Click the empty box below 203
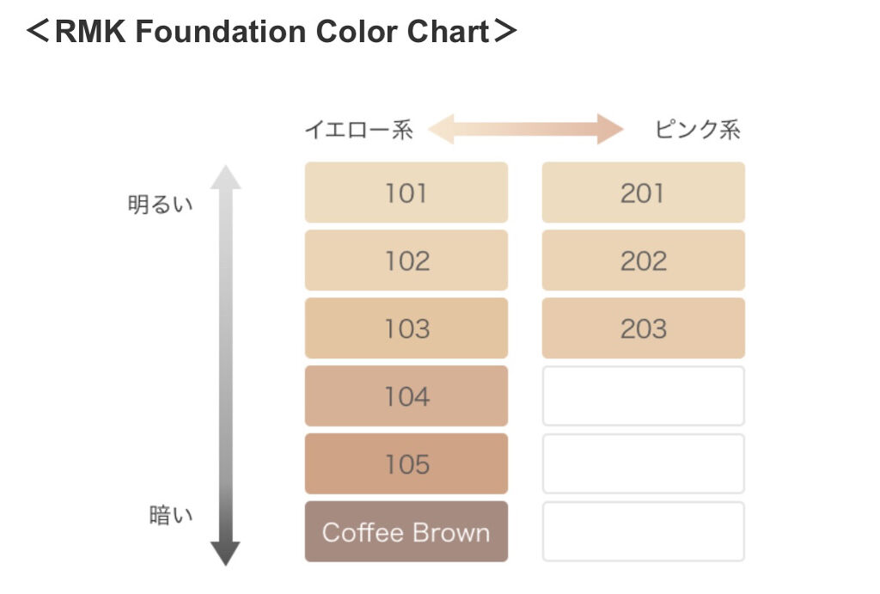 point(643,396)
